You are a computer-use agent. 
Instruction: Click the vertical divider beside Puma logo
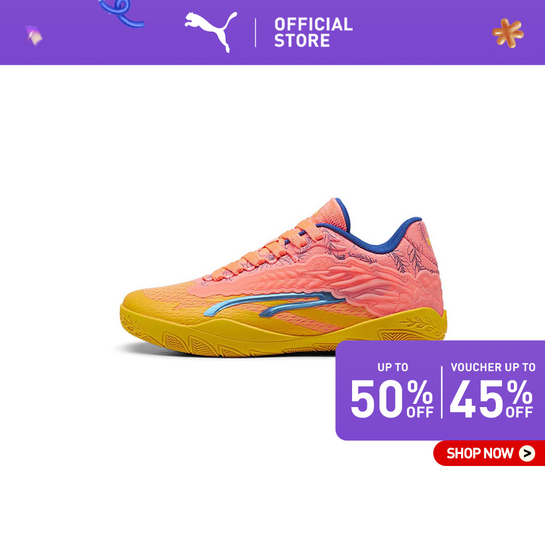tap(256, 33)
